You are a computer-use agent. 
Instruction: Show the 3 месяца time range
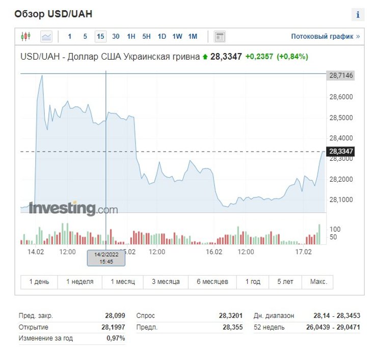[x=166, y=282]
